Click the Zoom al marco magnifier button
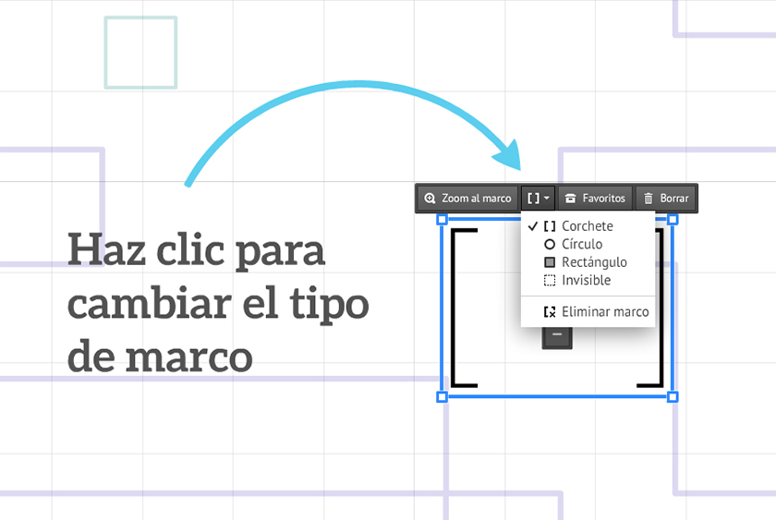The image size is (776, 520). 467,199
